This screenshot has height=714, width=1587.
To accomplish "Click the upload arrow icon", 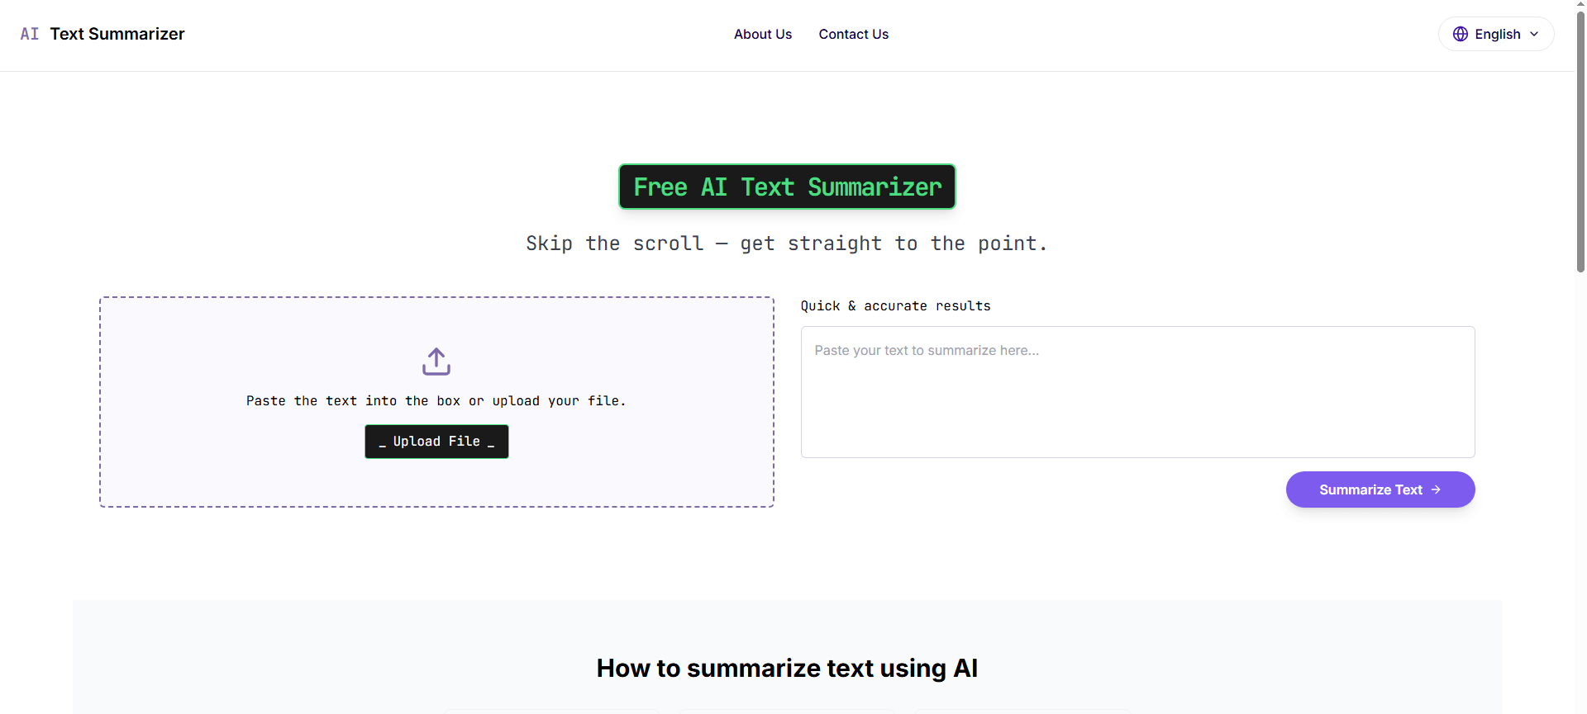I will coord(436,362).
